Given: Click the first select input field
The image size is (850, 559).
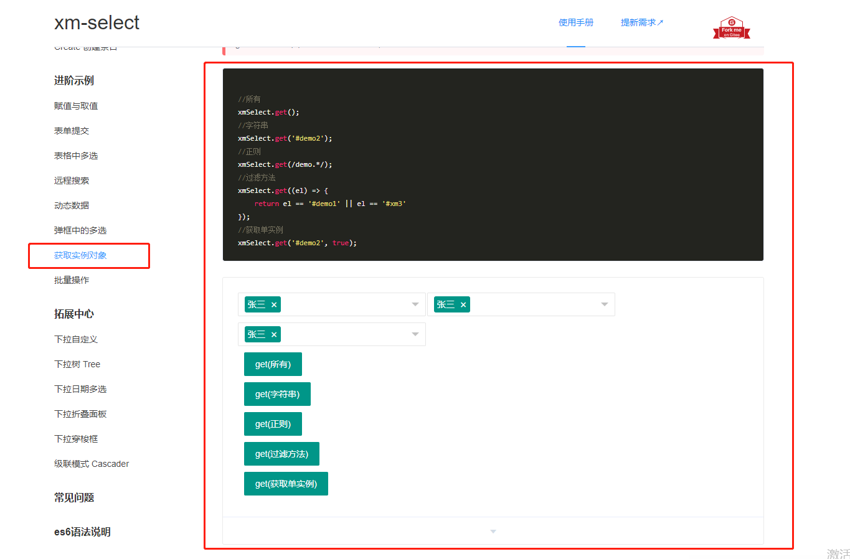Looking at the screenshot, I should tap(332, 304).
